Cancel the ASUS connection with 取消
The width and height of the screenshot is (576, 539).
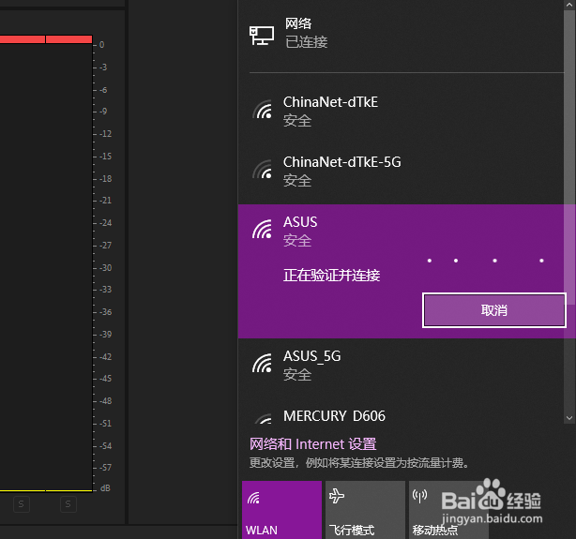click(494, 310)
